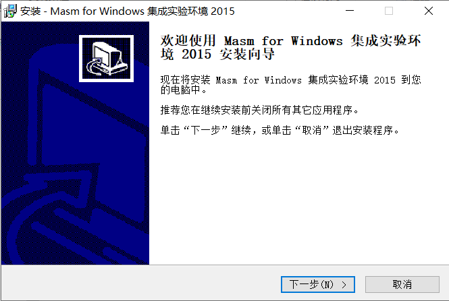Screen dimensions: 449x301
Task: Click the grey footer area left of 下一步
Action: pos(140,283)
